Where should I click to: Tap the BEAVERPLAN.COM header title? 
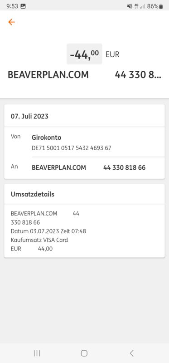pyautogui.click(x=48, y=75)
